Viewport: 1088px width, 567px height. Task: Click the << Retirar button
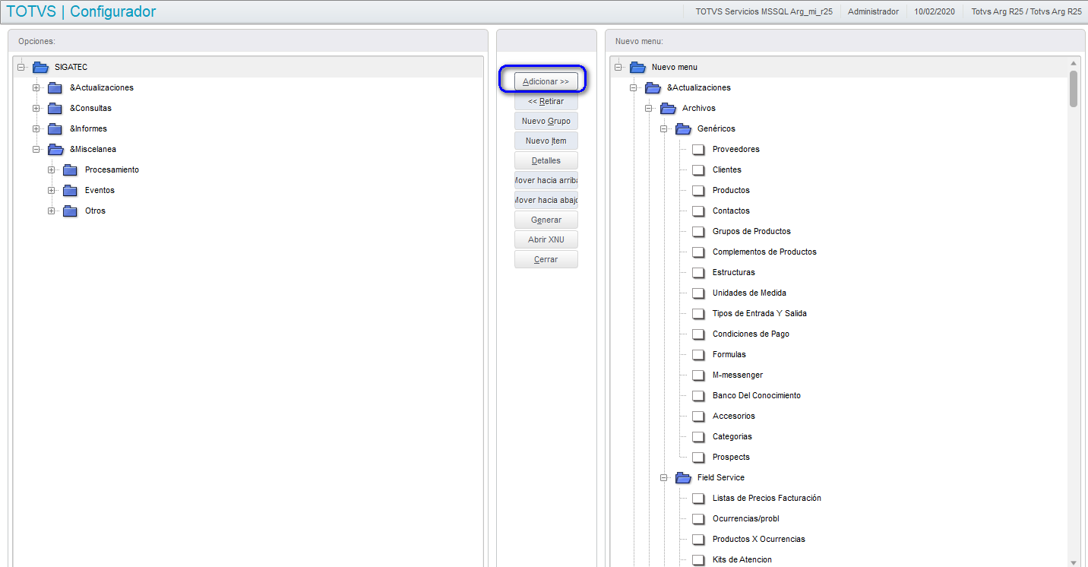click(x=546, y=101)
